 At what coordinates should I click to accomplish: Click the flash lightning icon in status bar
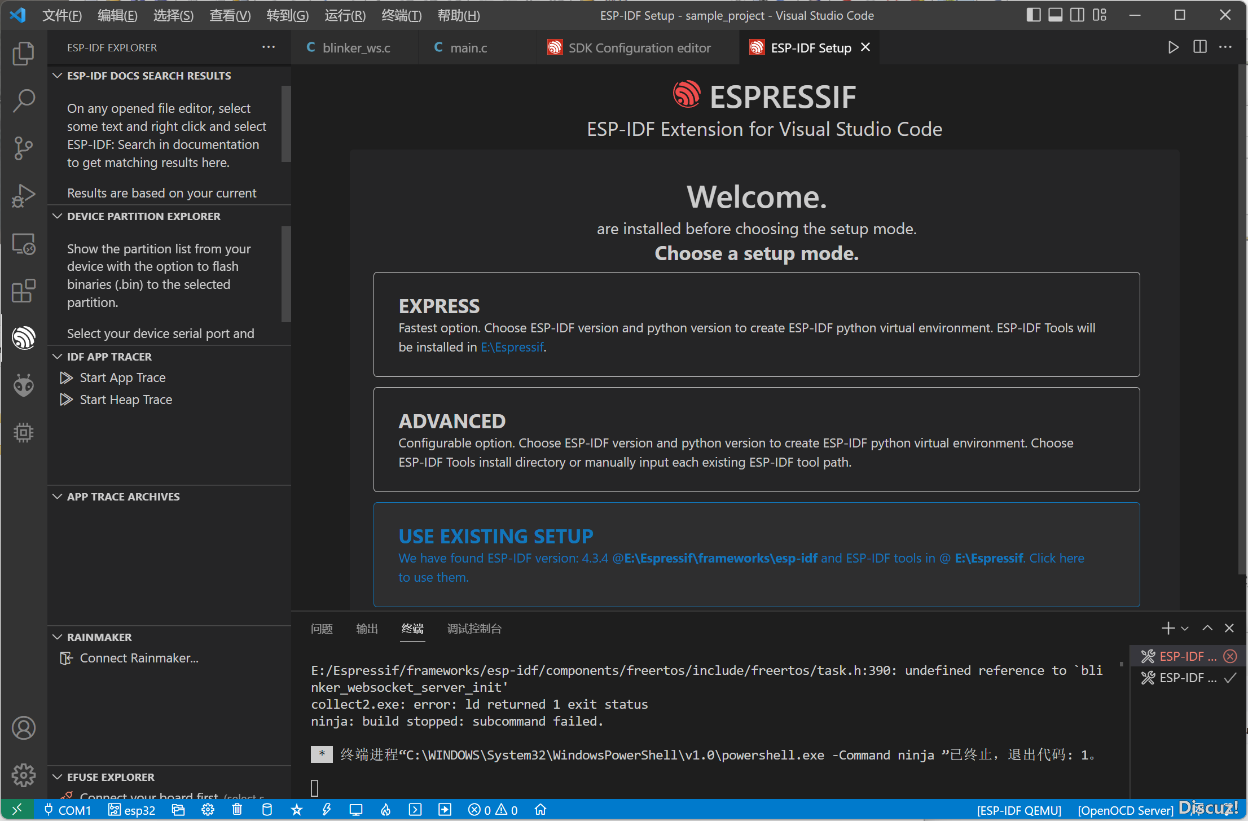[x=326, y=810]
